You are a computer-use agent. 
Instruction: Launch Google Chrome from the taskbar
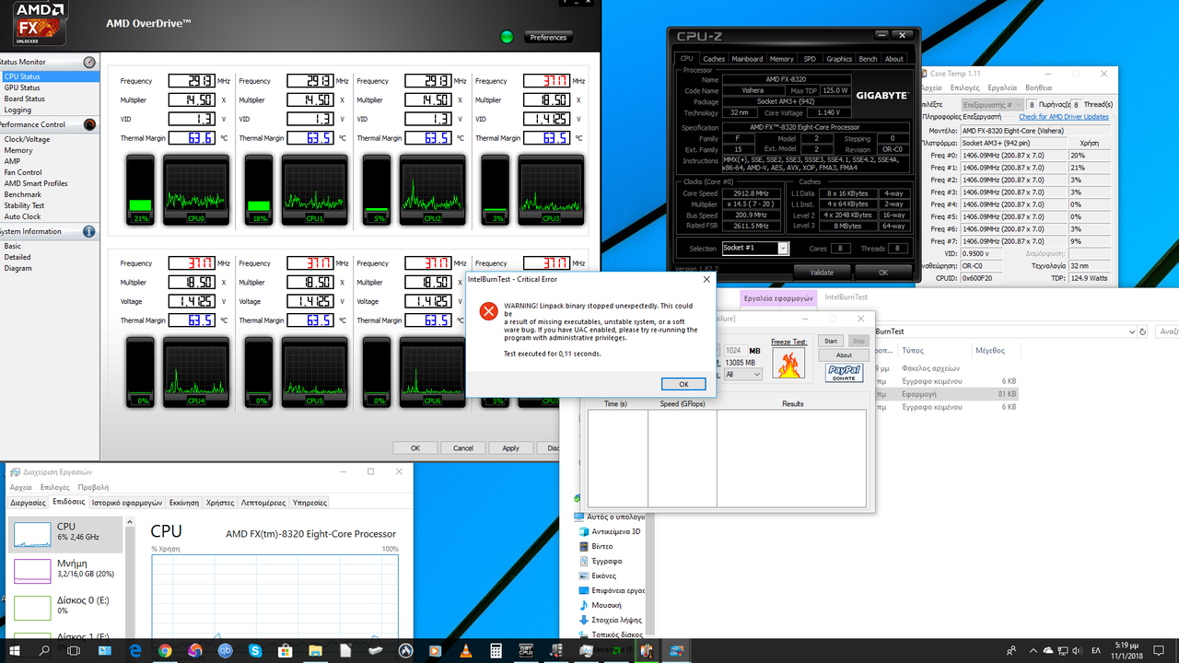click(x=165, y=650)
